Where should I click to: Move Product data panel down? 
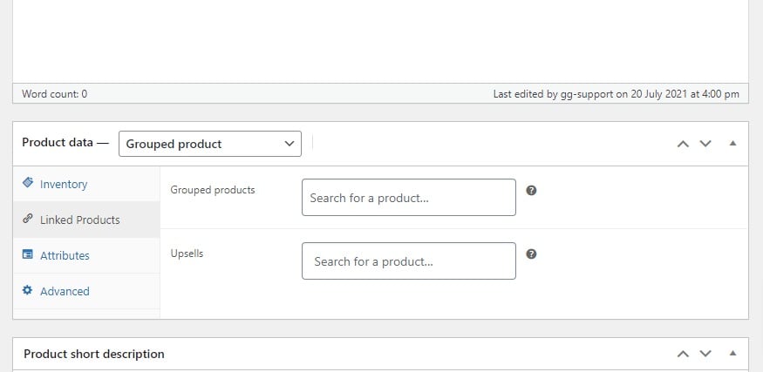tap(705, 144)
